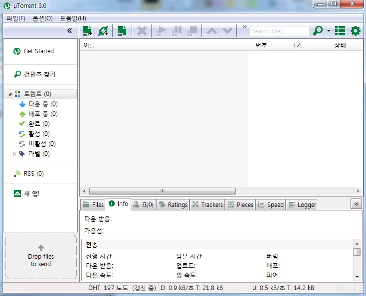Click the info pane scroll down arrow
The height and width of the screenshot is (296, 366).
click(x=357, y=277)
